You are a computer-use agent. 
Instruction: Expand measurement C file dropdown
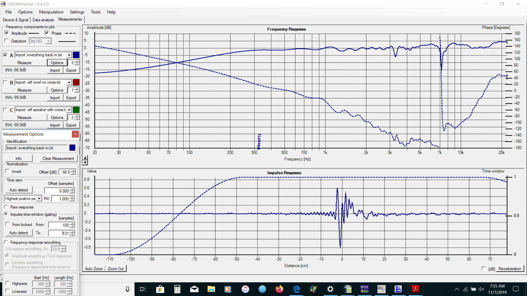click(x=69, y=110)
